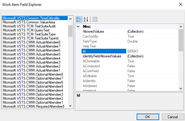Image resolution: width=185 pixels, height=121 pixels.
Task: Select the IsCloneable property row
Action: [130, 61]
